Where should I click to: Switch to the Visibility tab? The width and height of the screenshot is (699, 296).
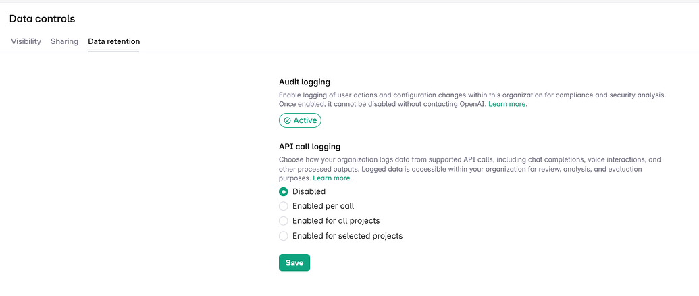26,41
